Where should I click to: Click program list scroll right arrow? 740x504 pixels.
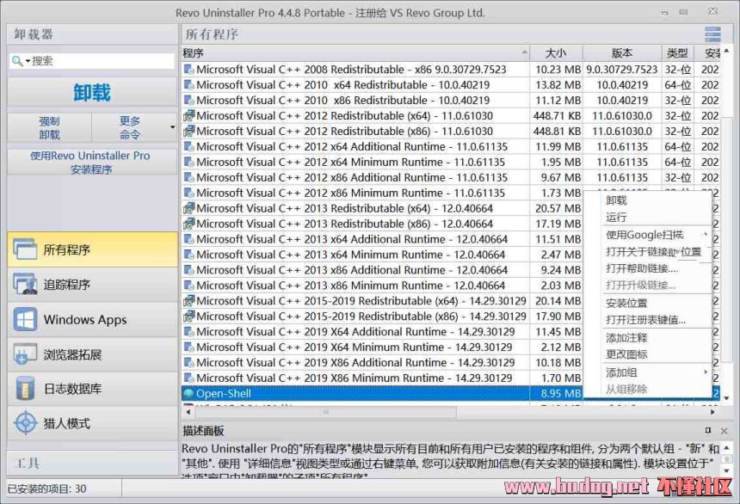[712, 412]
